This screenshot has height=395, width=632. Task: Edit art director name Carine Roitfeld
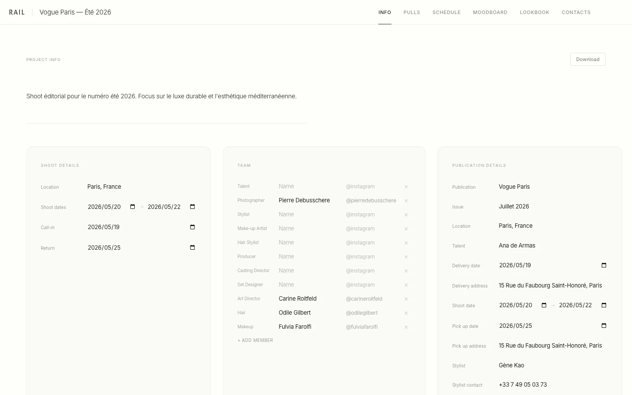(309, 299)
